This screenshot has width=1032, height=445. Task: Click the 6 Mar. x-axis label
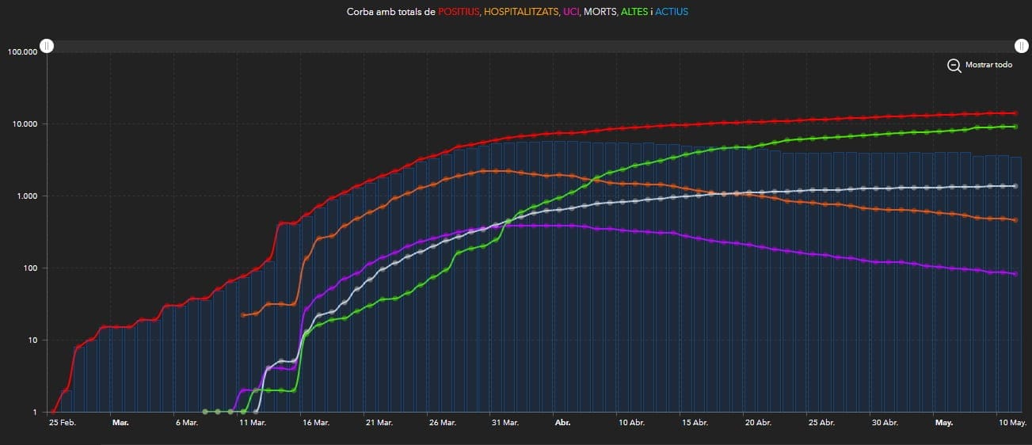pyautogui.click(x=186, y=423)
